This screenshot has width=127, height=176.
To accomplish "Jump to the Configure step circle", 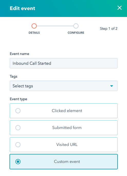I will 76,26.
